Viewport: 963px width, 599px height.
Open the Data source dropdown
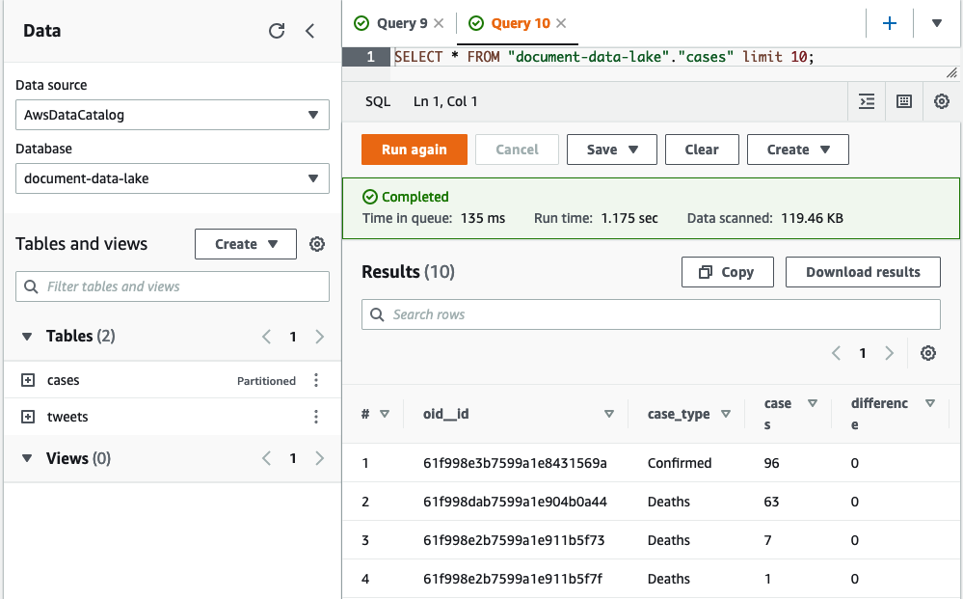pos(172,115)
